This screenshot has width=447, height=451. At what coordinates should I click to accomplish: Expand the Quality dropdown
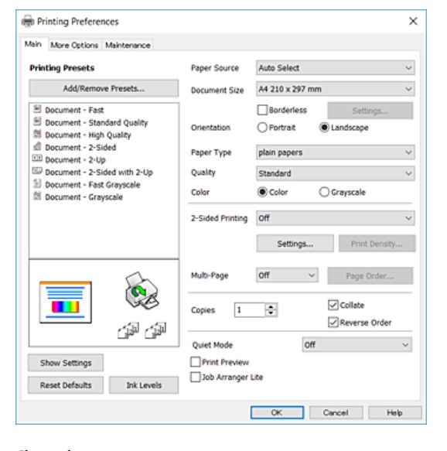click(x=335, y=173)
